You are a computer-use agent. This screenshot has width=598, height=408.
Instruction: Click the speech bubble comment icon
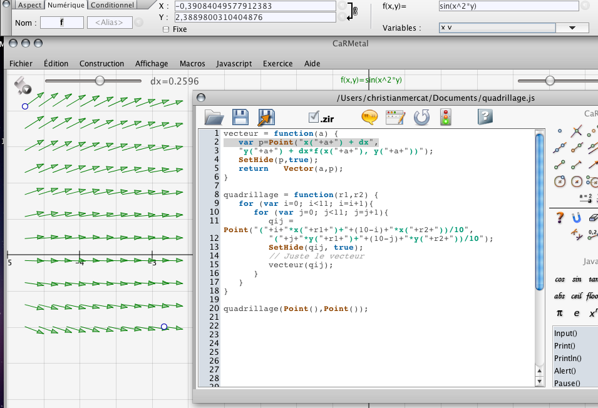tap(370, 117)
